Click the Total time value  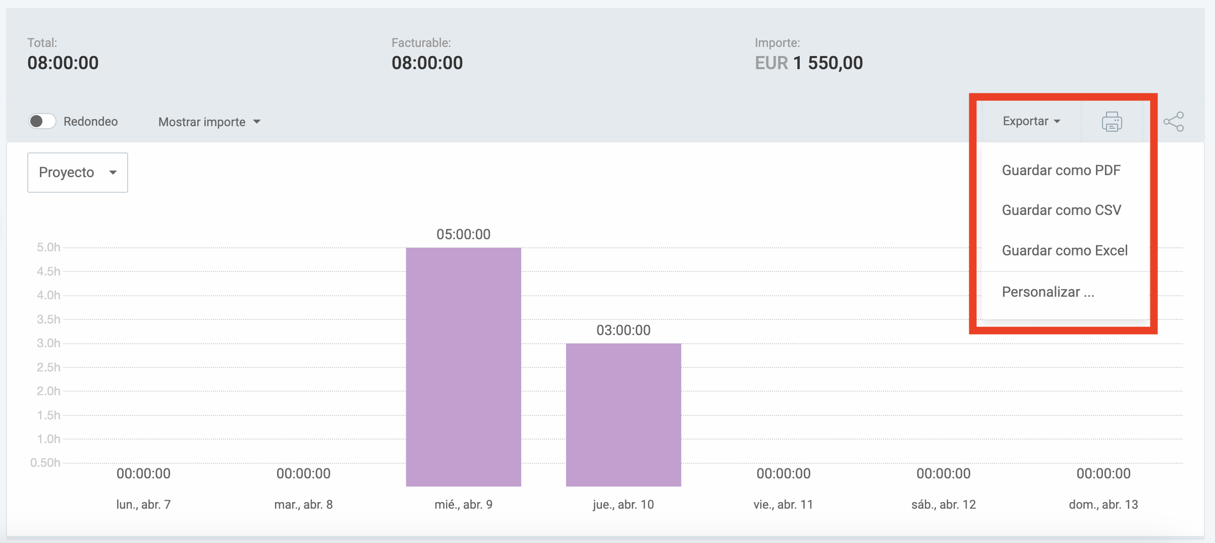(63, 63)
